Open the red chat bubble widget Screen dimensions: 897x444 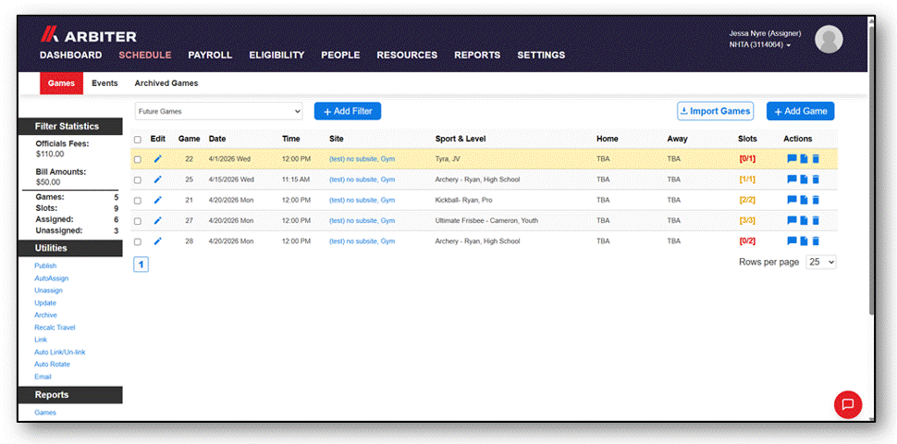click(848, 404)
